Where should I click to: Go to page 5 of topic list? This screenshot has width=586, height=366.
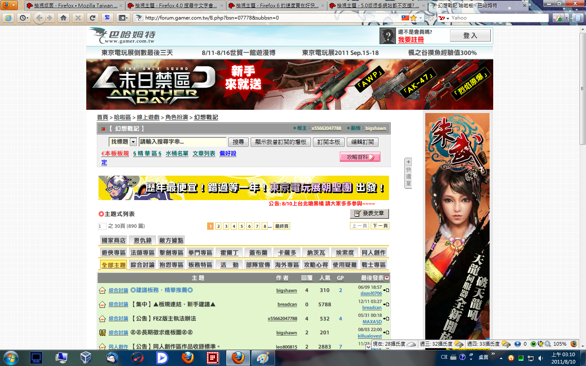[x=241, y=226]
